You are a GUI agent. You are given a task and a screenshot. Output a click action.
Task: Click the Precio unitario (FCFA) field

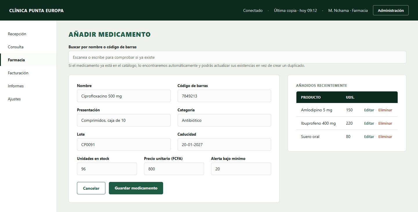174,169
